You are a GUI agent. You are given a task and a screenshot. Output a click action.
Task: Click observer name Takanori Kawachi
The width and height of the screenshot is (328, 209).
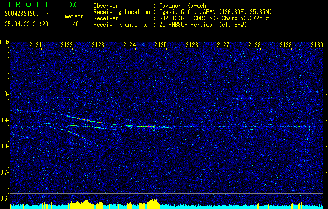(184, 6)
